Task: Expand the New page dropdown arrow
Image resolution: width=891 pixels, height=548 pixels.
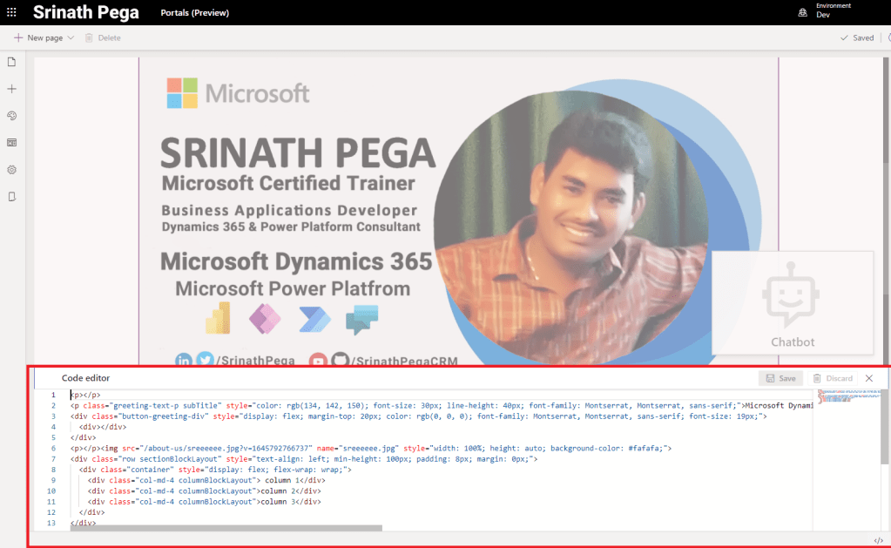Action: pyautogui.click(x=71, y=38)
